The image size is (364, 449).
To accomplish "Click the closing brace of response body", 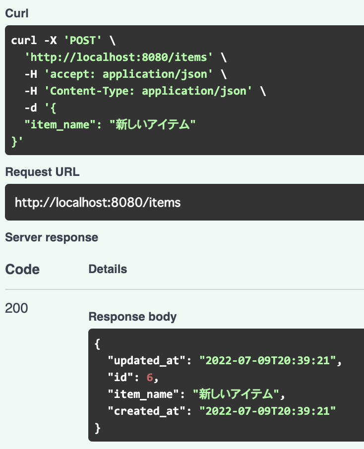I will pos(98,428).
